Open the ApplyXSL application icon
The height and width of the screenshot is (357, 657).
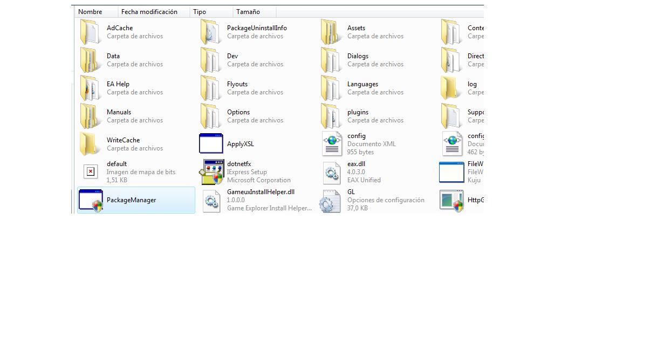[211, 144]
